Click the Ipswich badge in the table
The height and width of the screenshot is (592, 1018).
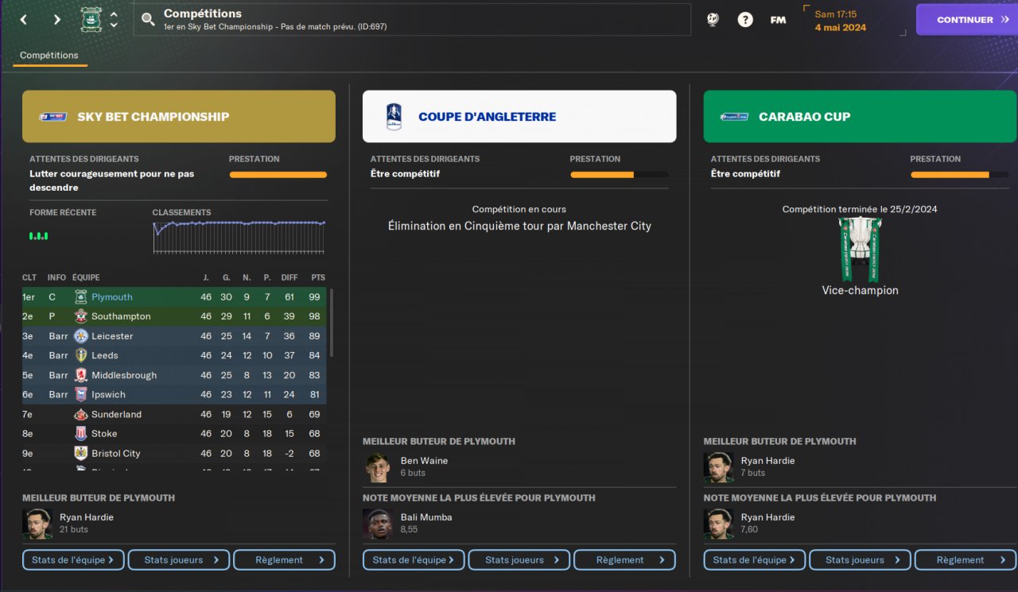pyautogui.click(x=80, y=394)
